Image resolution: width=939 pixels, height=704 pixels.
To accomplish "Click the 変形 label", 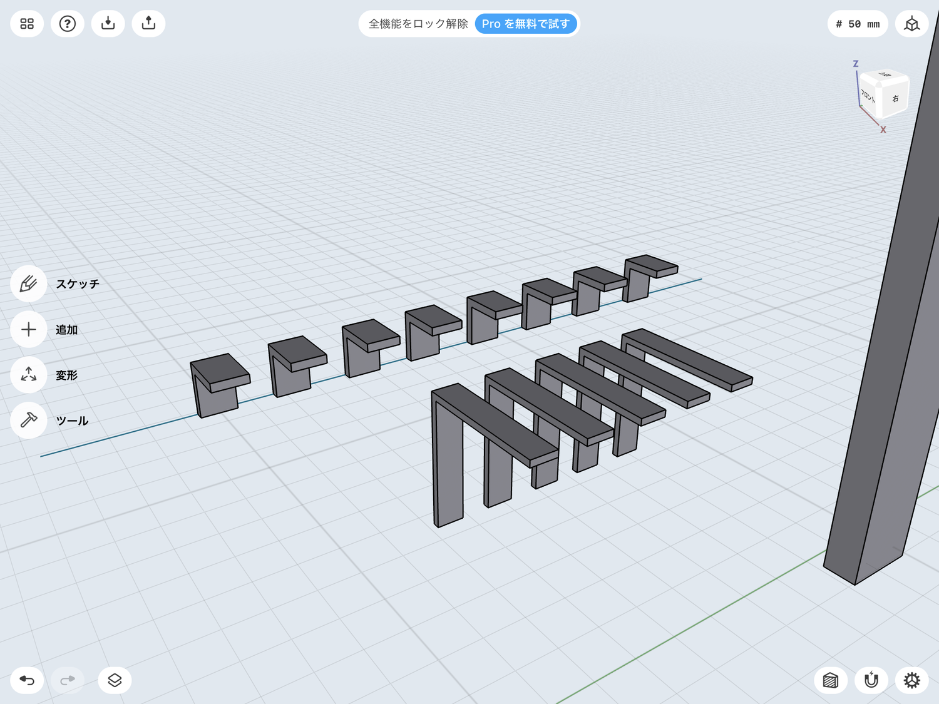I will pos(66,375).
